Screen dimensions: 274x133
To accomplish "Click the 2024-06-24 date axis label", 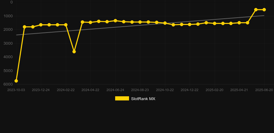I will pos(115,90).
